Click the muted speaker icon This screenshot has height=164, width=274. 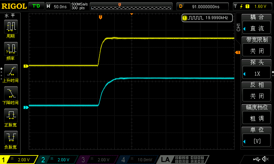point(265,159)
